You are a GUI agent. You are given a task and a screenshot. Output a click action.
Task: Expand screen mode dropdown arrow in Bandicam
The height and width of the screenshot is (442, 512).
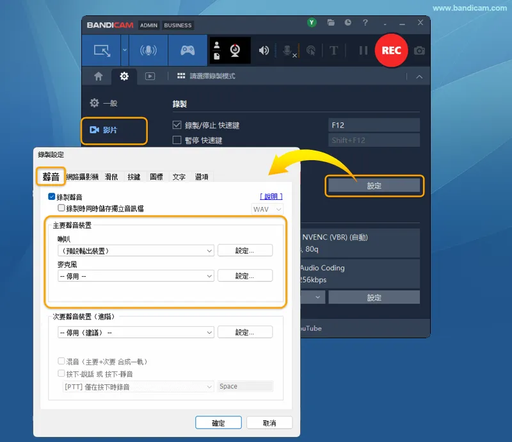[125, 51]
